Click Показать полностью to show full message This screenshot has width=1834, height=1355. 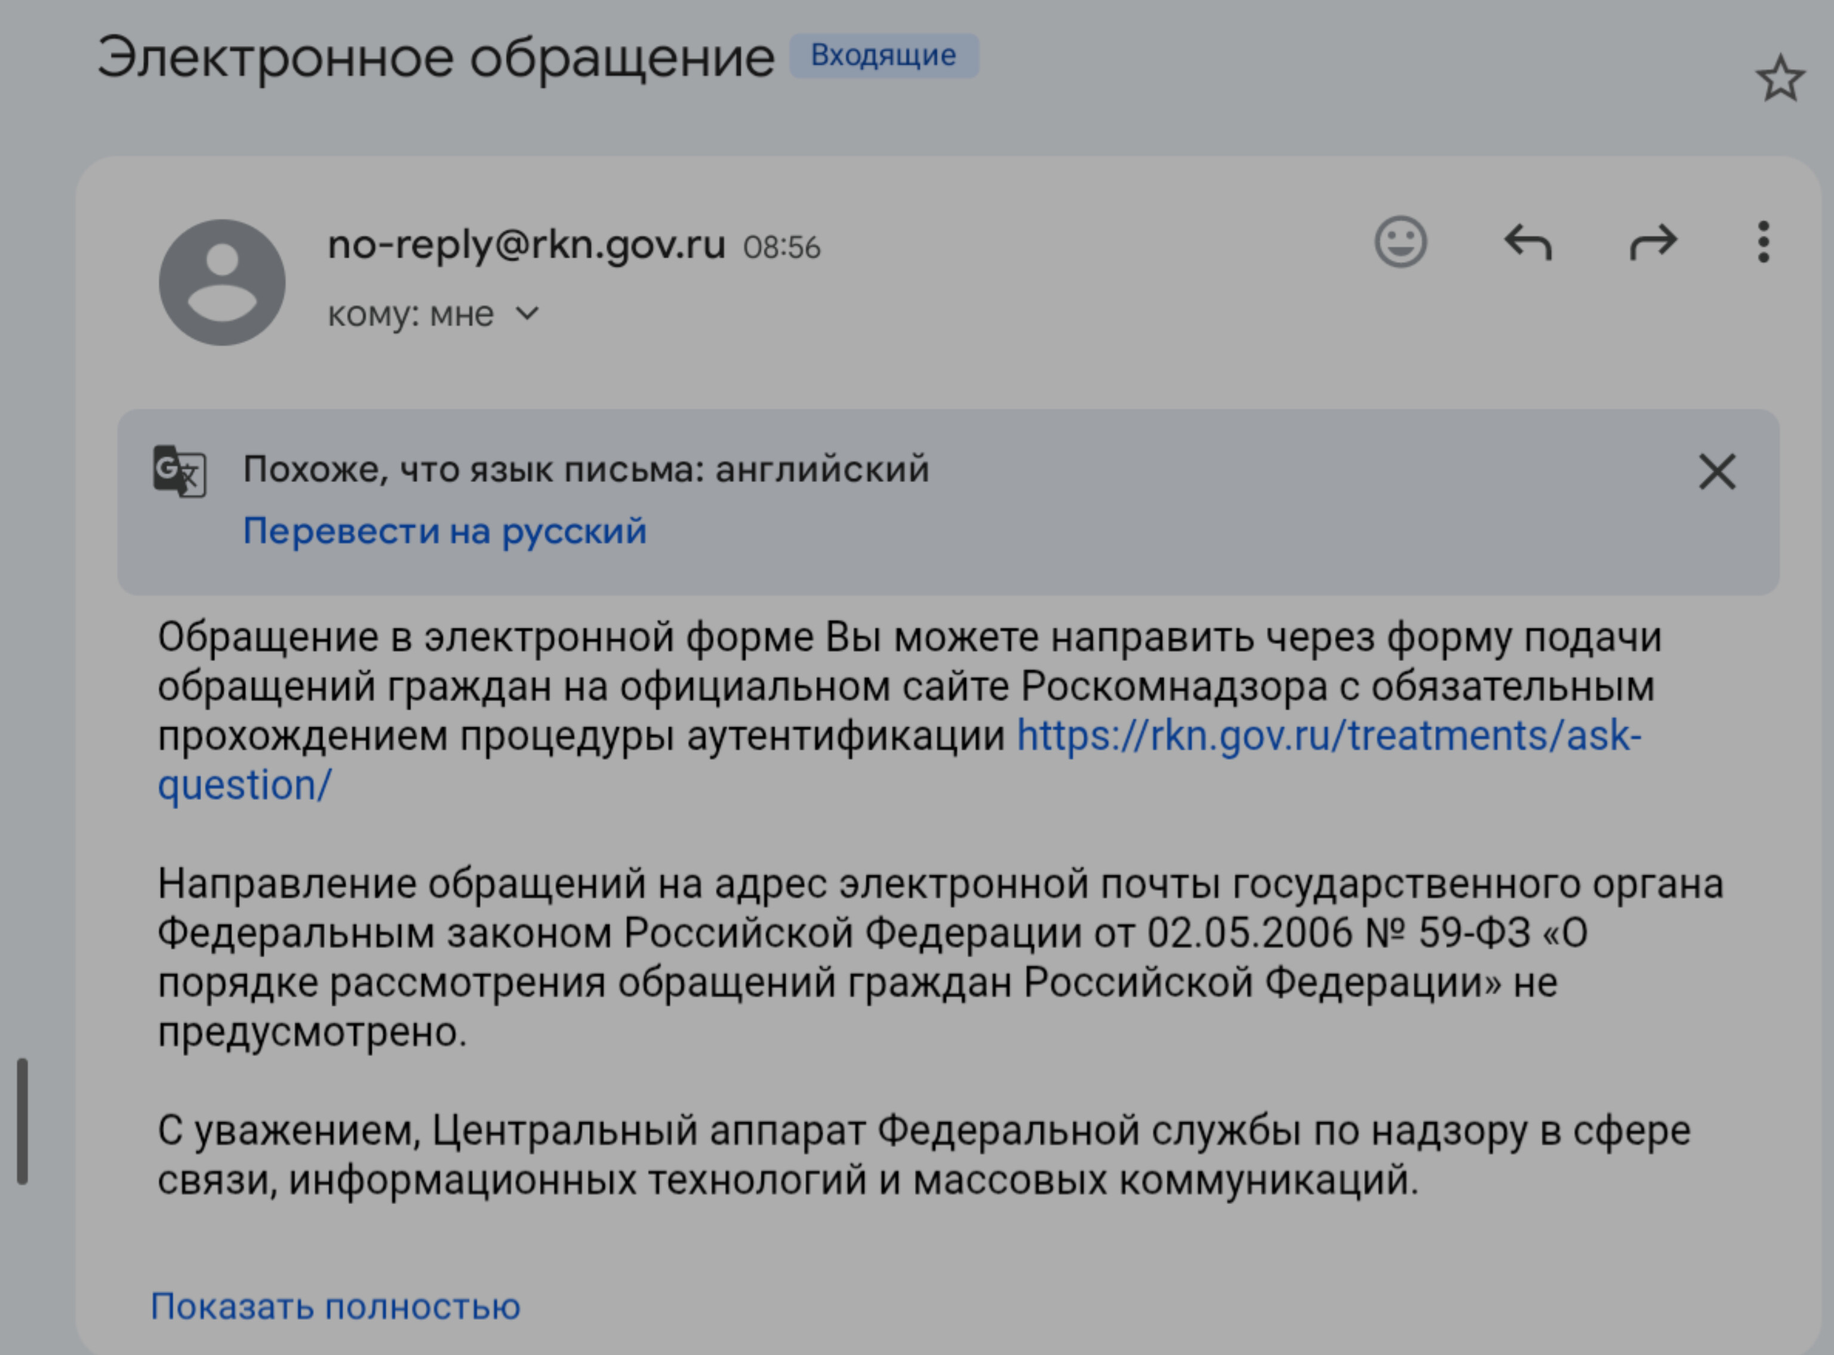[x=335, y=1307]
